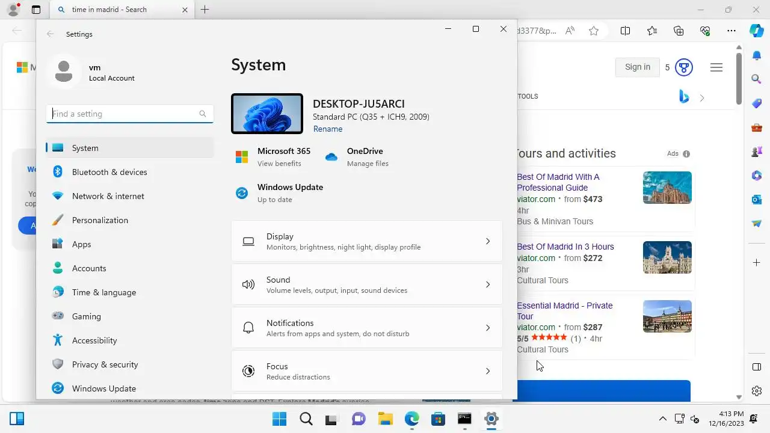This screenshot has height=433, width=770.
Task: Open Bing hamburger menu
Action: pos(716,67)
